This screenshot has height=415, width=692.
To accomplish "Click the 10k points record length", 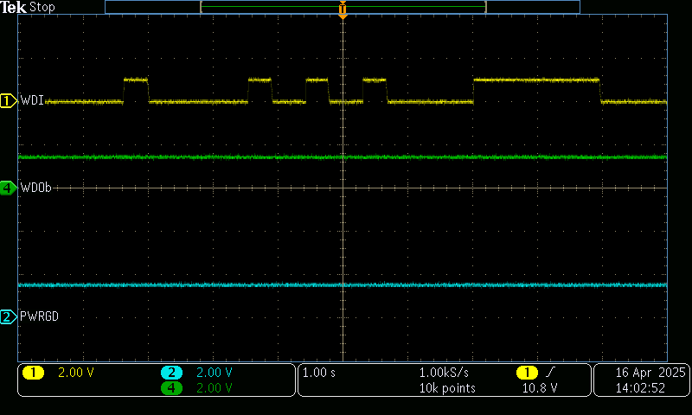I will [447, 388].
